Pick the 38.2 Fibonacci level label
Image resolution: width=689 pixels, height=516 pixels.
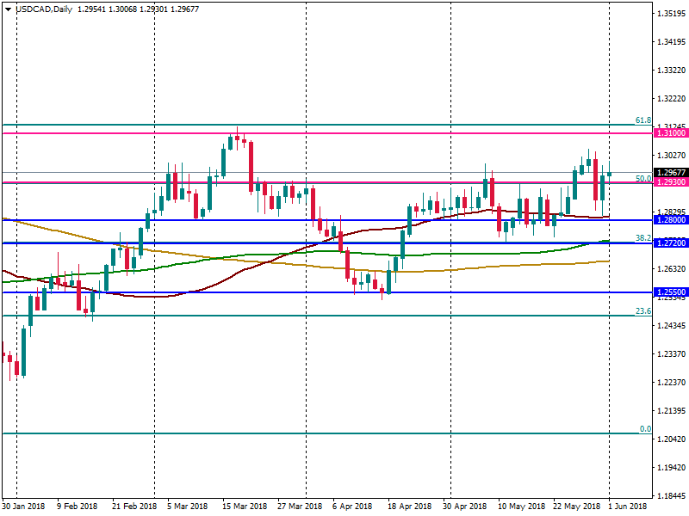click(x=642, y=237)
